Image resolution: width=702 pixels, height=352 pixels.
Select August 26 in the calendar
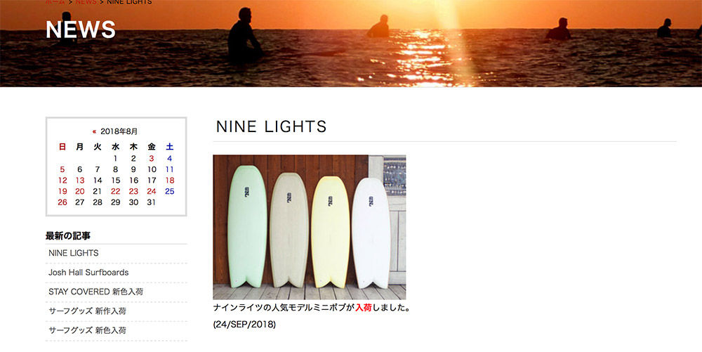62,202
